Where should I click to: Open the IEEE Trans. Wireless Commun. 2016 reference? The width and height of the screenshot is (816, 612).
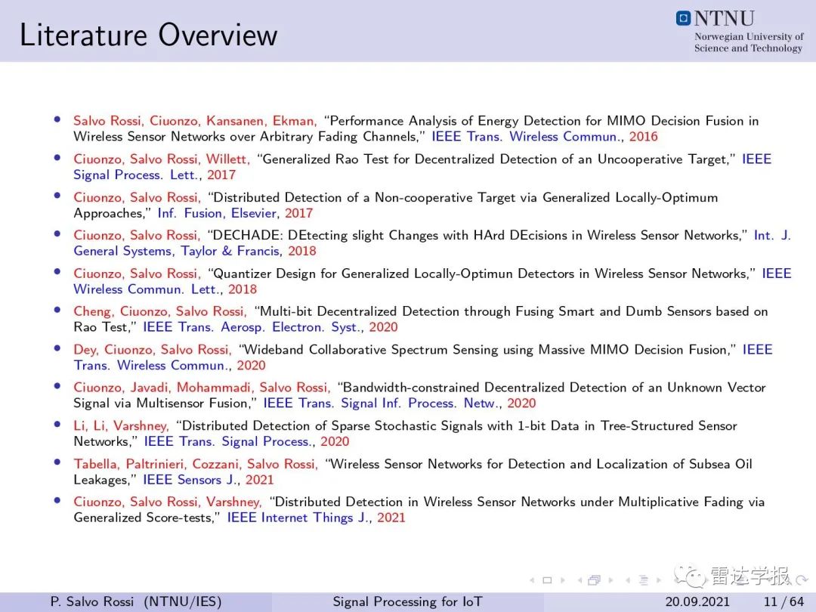pyautogui.click(x=544, y=136)
